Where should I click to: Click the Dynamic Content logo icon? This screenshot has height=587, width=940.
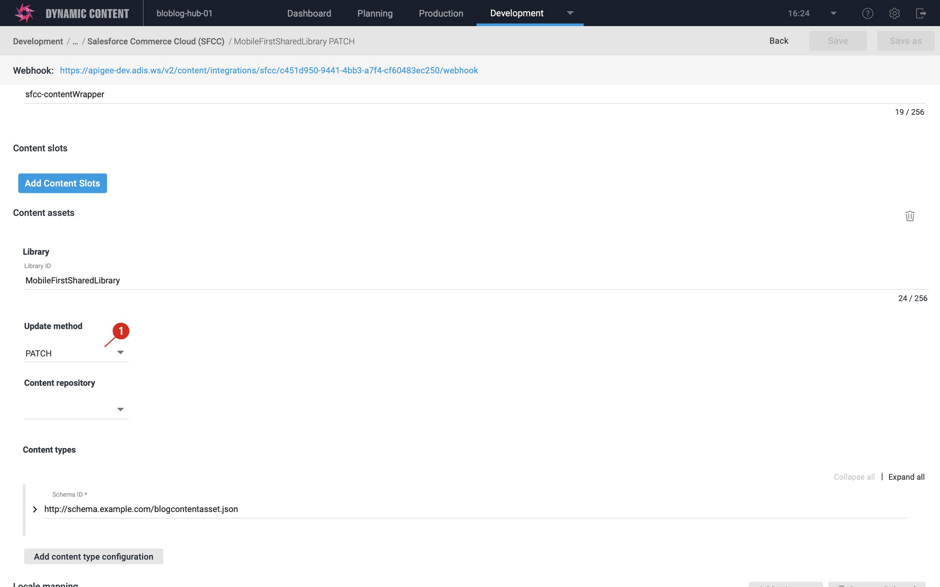tap(24, 13)
